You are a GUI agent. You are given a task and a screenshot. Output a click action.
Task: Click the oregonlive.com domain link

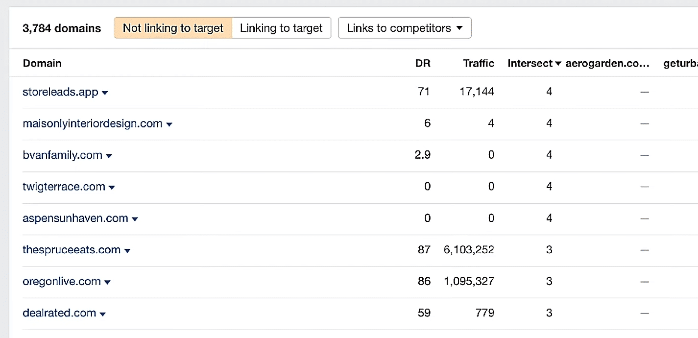pos(62,281)
